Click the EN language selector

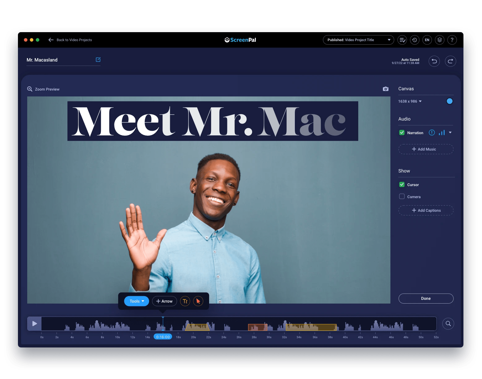427,40
